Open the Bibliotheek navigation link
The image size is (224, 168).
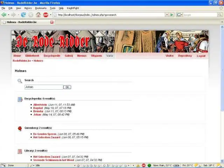coord(32,56)
